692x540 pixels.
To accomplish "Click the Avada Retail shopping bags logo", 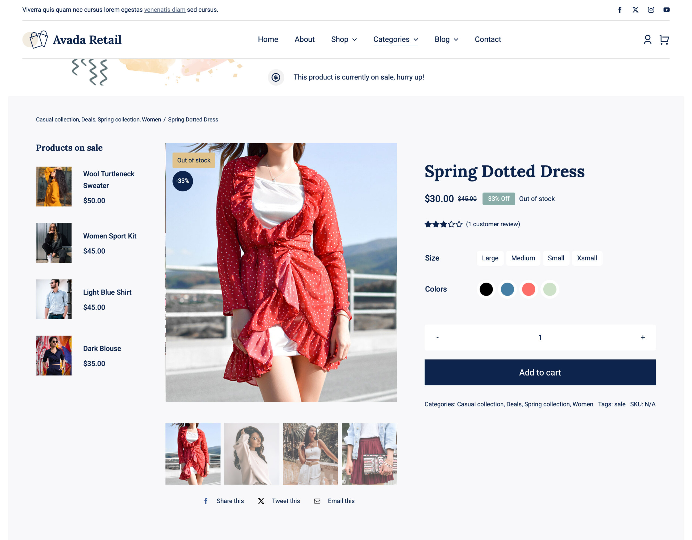I will 35,39.
